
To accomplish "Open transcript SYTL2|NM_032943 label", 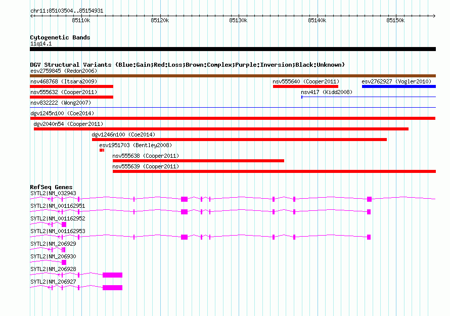I will (x=54, y=194).
